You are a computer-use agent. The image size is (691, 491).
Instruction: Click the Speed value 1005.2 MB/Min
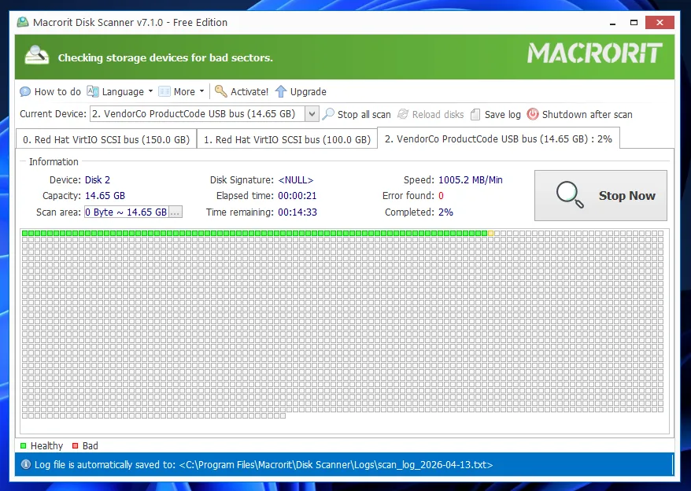pyautogui.click(x=470, y=180)
